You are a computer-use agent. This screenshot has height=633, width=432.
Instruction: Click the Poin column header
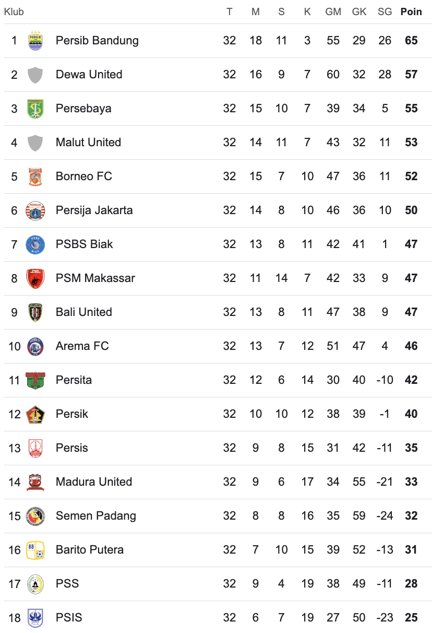(x=411, y=11)
